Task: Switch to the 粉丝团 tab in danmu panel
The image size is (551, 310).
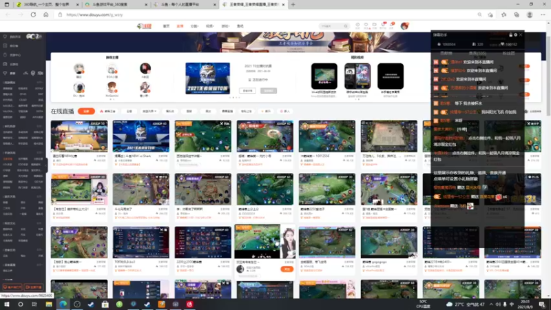Action: pyautogui.click(x=508, y=54)
